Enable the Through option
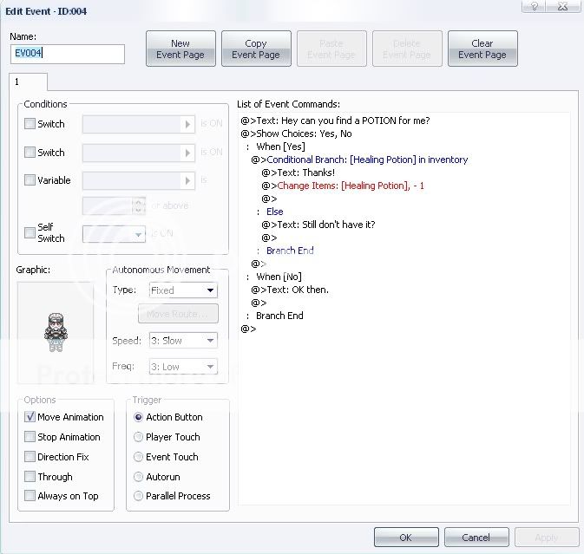Image resolution: width=584 pixels, height=554 pixels. [30, 477]
